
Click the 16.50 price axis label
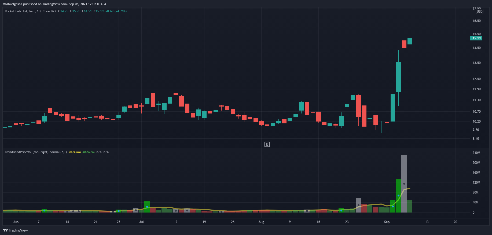476,21
